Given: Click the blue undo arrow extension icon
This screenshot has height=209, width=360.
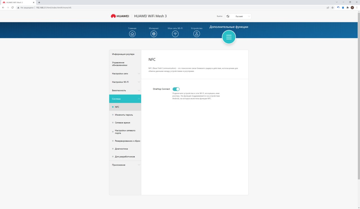Looking at the screenshot, I should coord(338,8).
